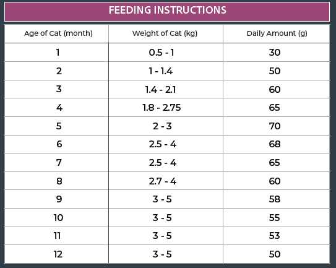Click the daily amount 55 cell
Screen dimensions: 336x268
tap(277, 218)
